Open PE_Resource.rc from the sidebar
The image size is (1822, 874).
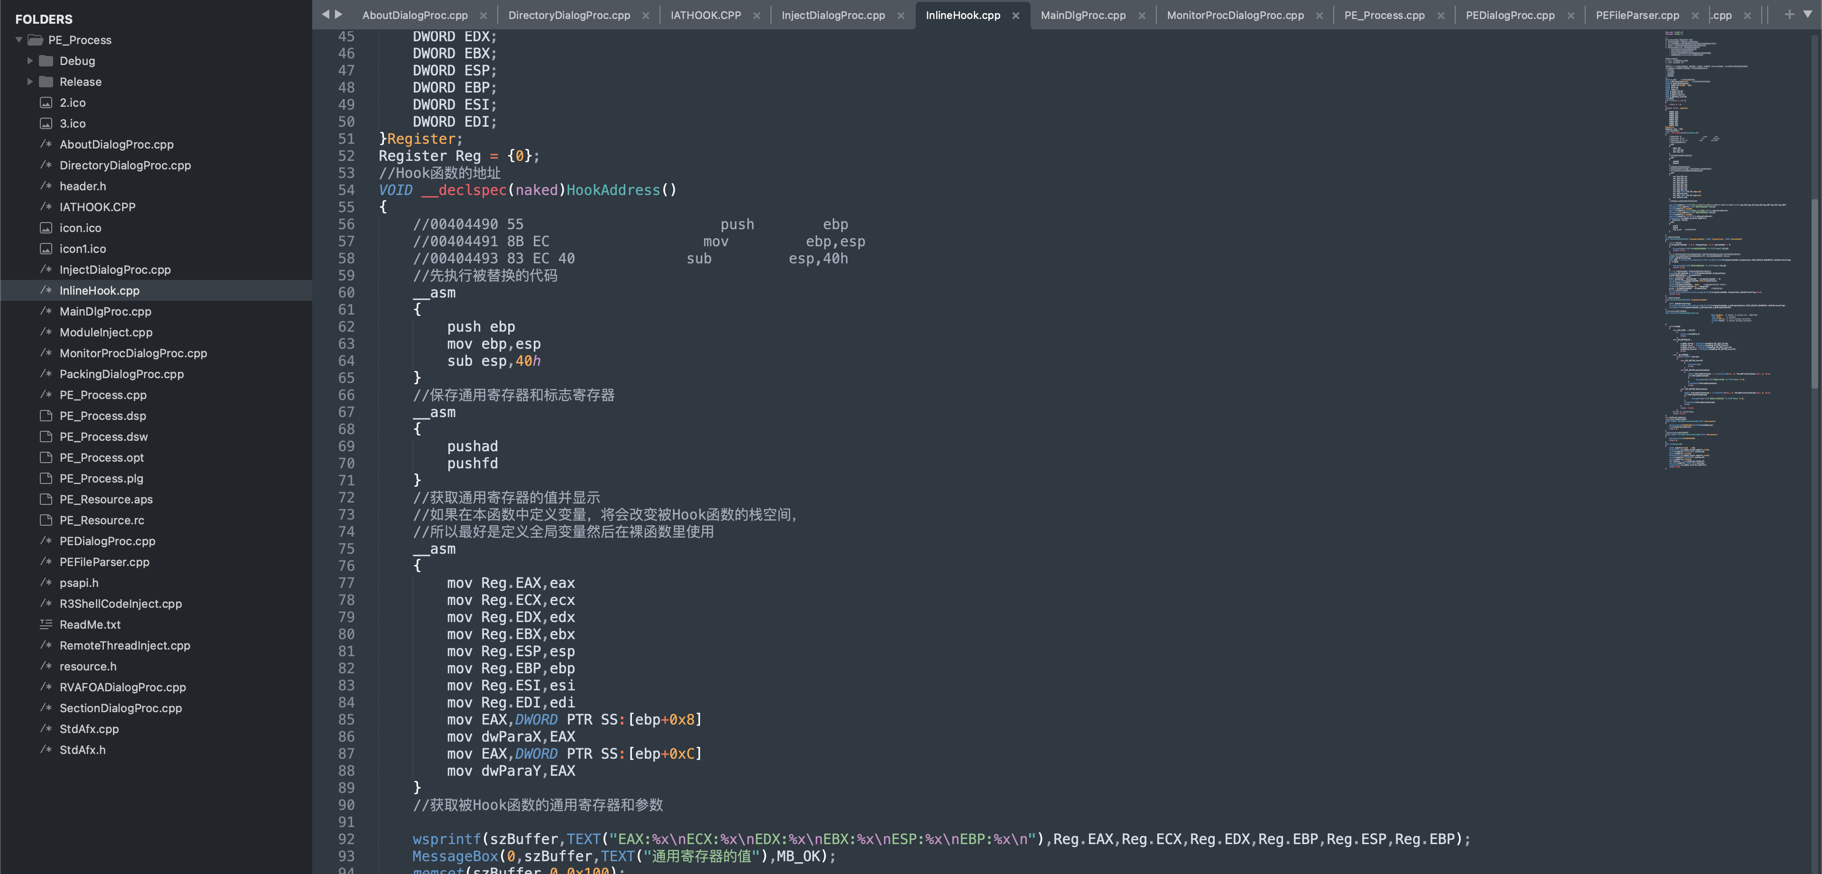click(102, 521)
